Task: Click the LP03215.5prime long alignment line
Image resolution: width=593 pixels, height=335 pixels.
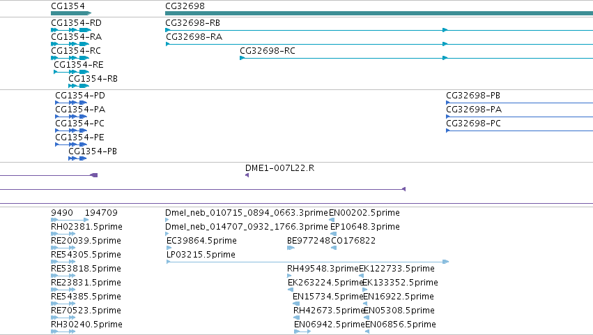Action: (x=307, y=262)
